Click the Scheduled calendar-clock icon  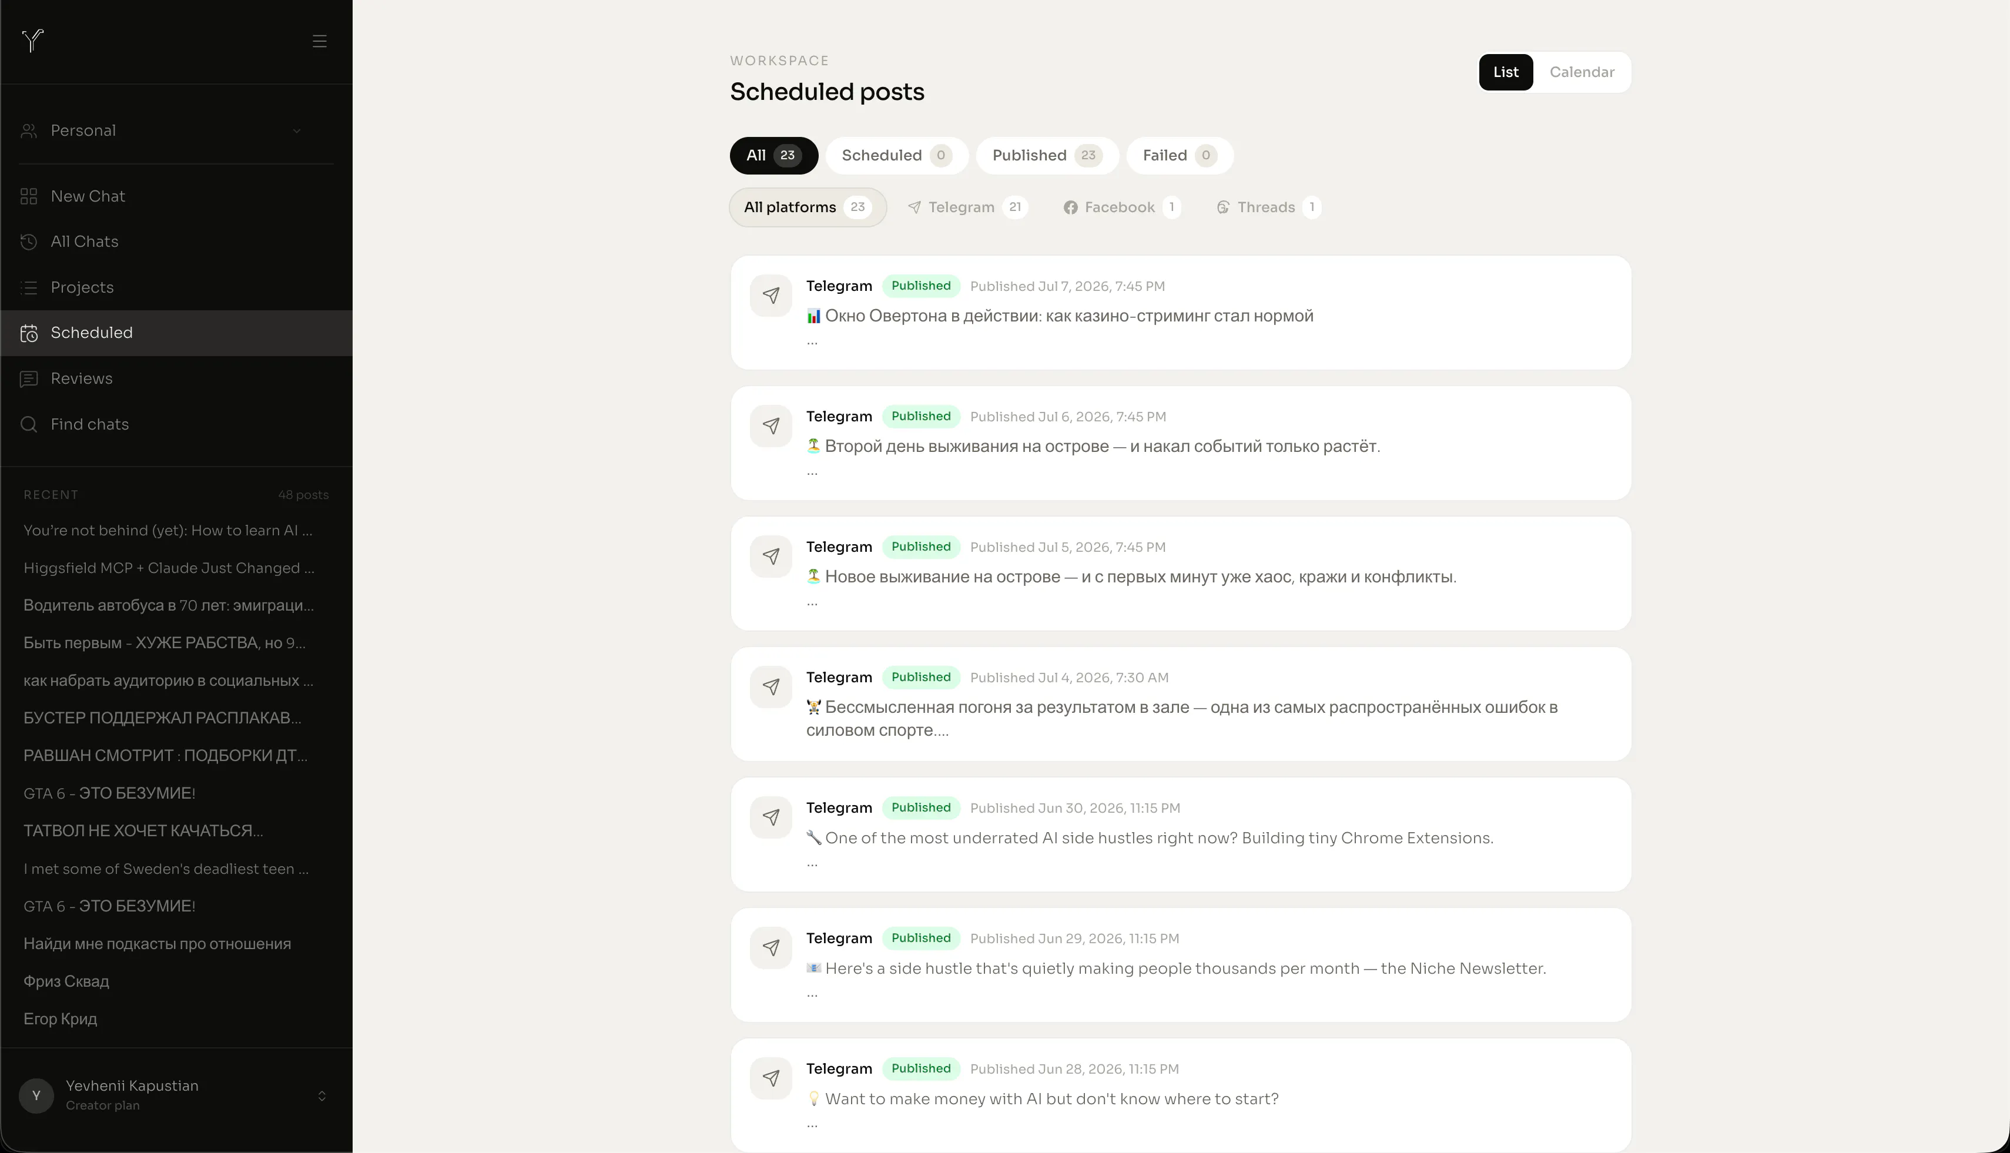[x=29, y=333]
